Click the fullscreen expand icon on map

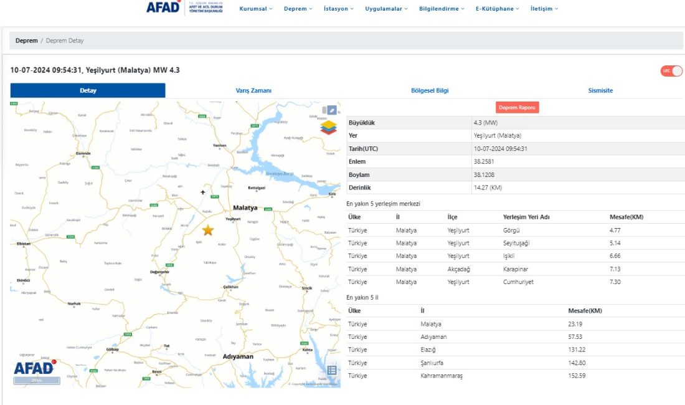(x=333, y=110)
